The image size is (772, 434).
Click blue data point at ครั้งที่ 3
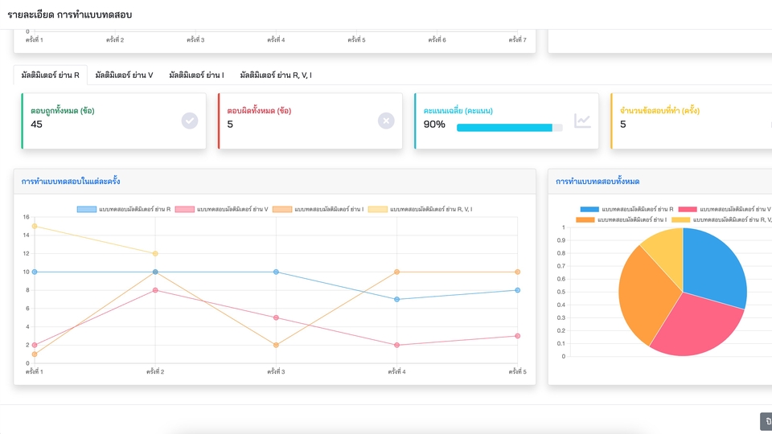tap(276, 272)
